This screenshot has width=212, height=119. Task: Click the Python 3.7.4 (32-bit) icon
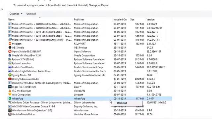pos(10,59)
